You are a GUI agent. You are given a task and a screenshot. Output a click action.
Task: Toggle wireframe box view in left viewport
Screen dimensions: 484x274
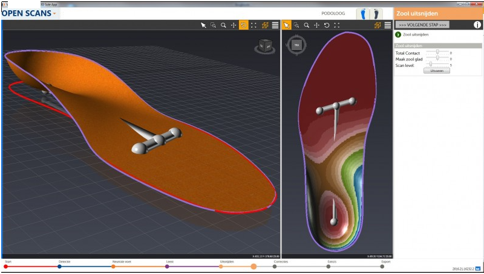pyautogui.click(x=265, y=25)
